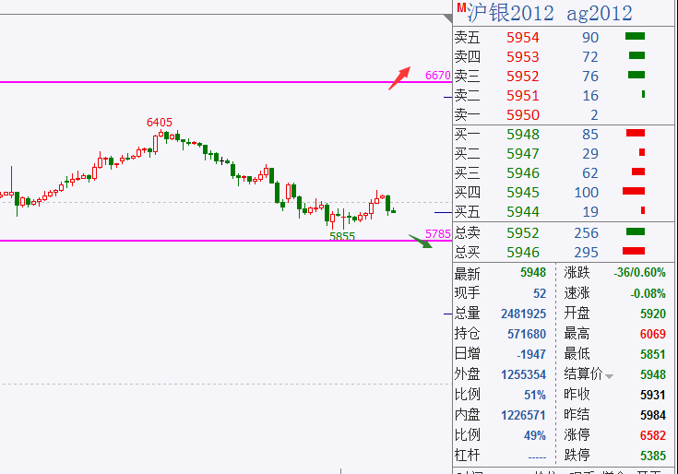The image size is (678, 474).
Task: Select the contract name 沪银2012
Action: [510, 13]
